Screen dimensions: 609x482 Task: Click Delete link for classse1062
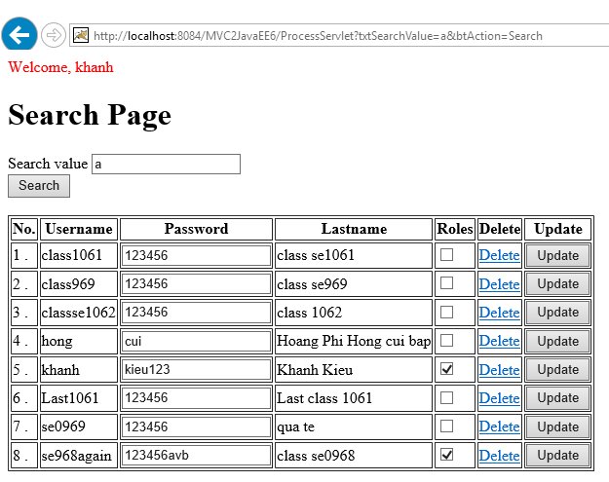click(x=499, y=313)
